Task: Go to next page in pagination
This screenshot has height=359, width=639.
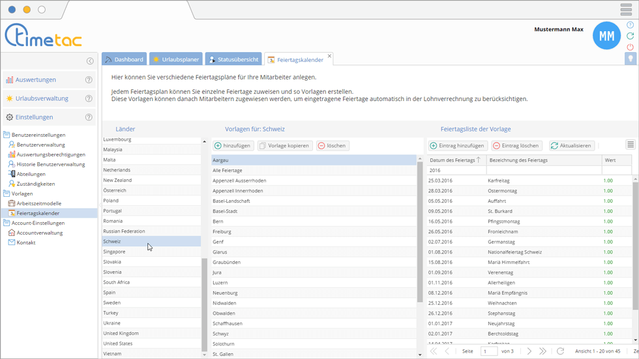Action: coord(529,351)
